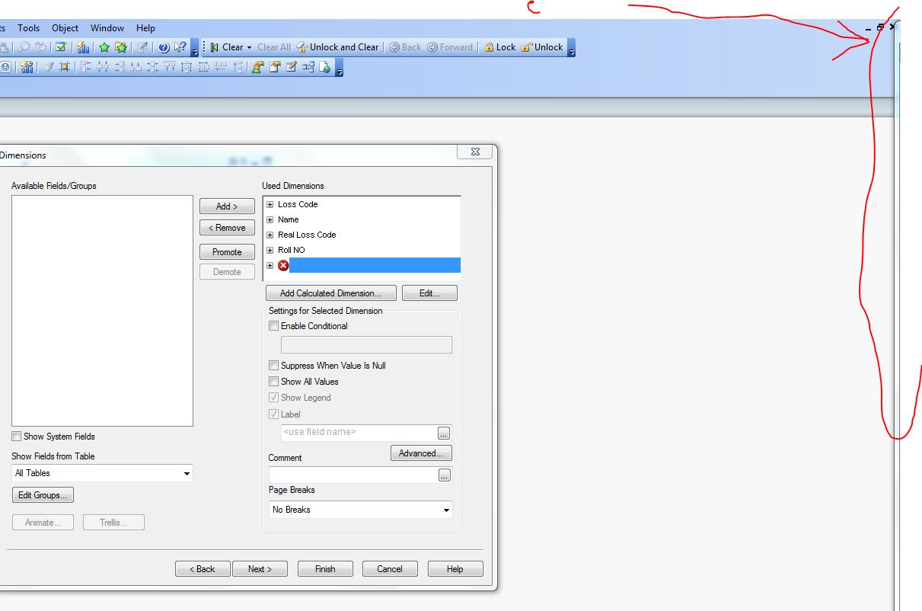This screenshot has width=922, height=611.
Task: Click the Add > button
Action: [227, 206]
